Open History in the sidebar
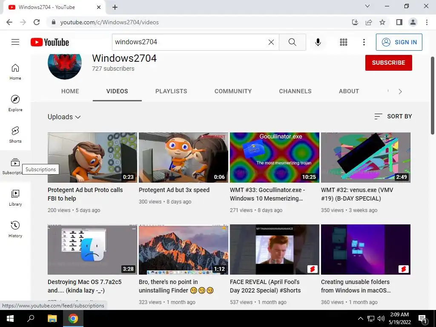 (x=15, y=229)
